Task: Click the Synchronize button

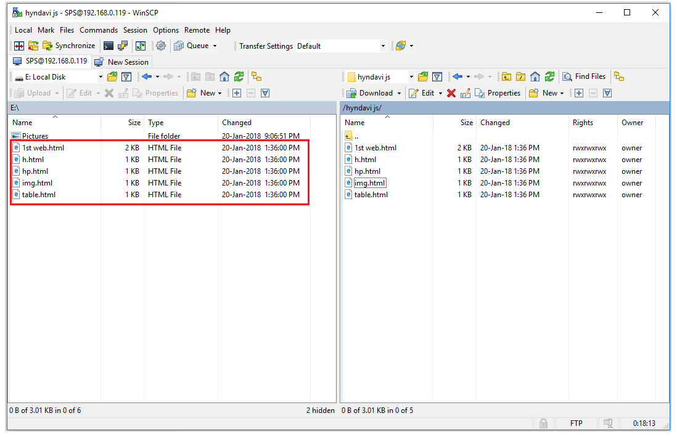Action: click(x=69, y=46)
